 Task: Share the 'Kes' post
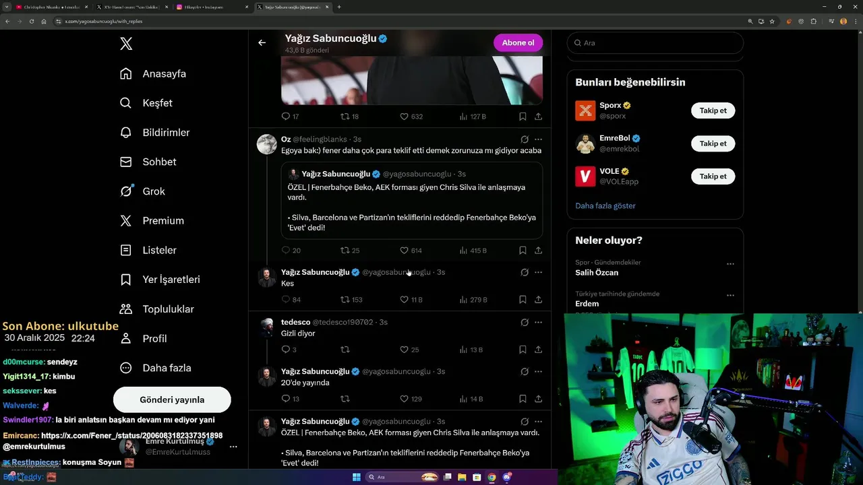(x=538, y=300)
